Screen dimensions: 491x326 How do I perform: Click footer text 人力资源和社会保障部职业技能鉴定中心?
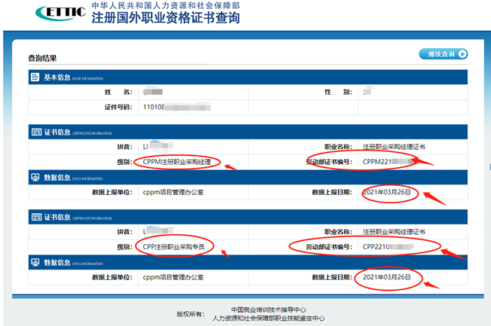coord(268,318)
